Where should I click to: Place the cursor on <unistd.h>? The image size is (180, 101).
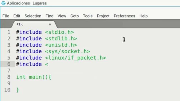point(61,45)
